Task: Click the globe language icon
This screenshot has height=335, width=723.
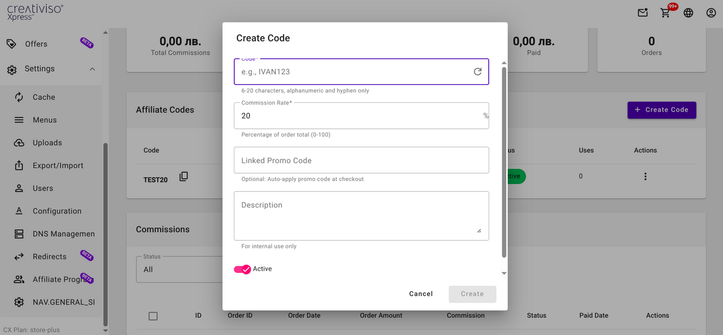Action: (688, 13)
